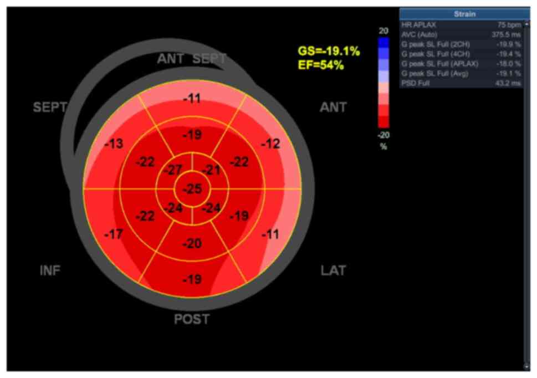
Task: Select the basal inferior segment showing -17
Action: (114, 234)
